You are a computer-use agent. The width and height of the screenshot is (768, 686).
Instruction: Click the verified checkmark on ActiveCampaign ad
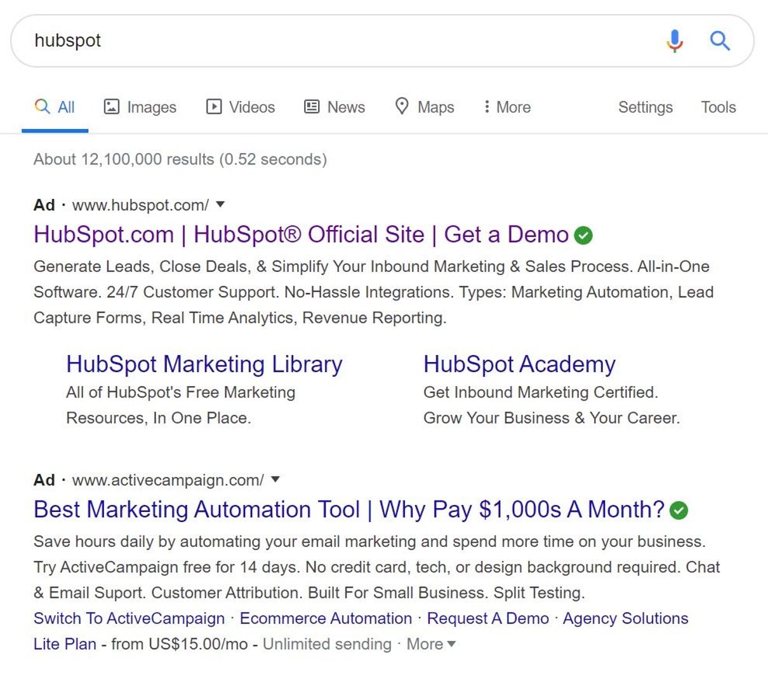point(679,510)
